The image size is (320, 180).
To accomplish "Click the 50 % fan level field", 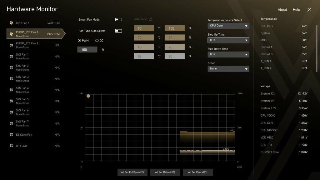I will pos(174,56).
